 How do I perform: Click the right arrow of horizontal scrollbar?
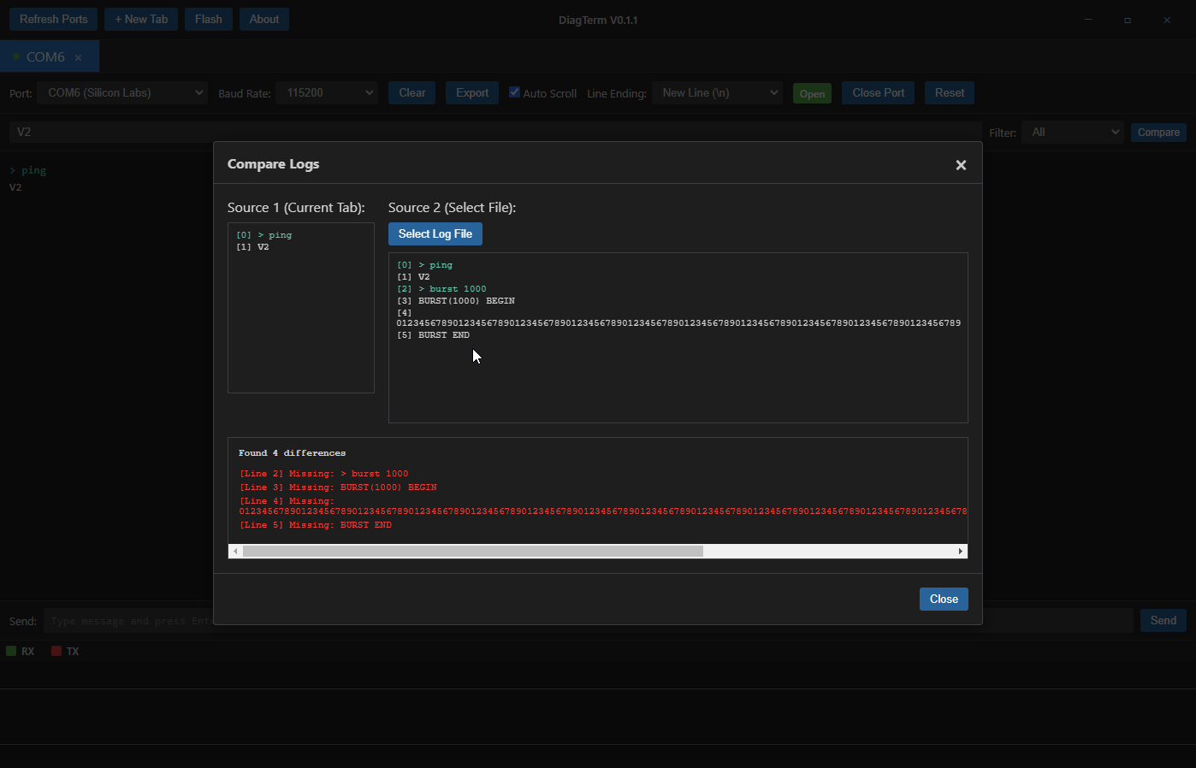click(x=961, y=552)
